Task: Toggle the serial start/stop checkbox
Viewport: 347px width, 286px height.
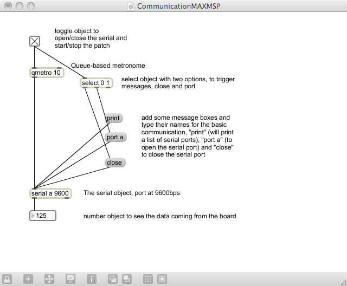Action: 35,41
